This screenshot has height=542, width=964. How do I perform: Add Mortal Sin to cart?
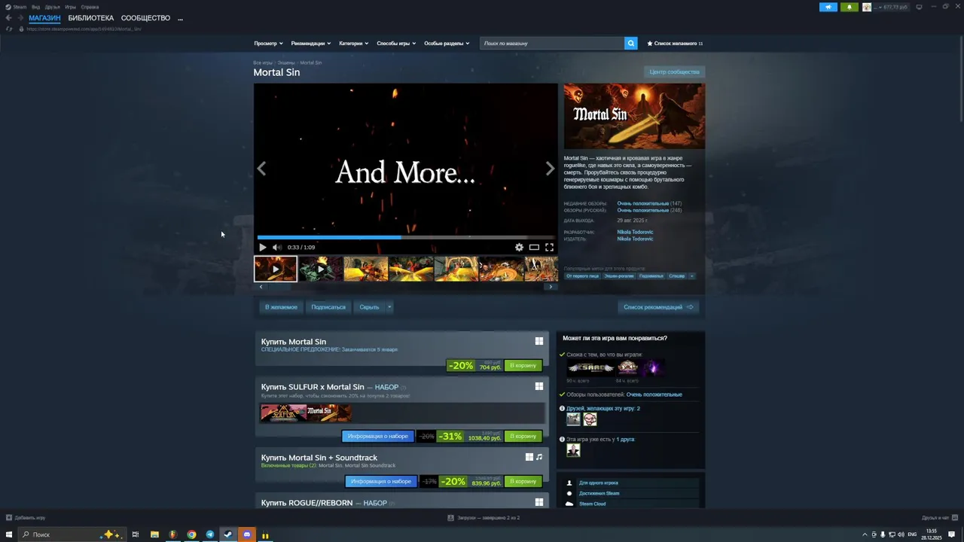[x=523, y=365]
